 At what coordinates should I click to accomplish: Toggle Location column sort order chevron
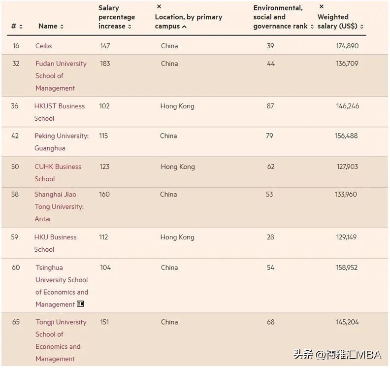pos(184,27)
